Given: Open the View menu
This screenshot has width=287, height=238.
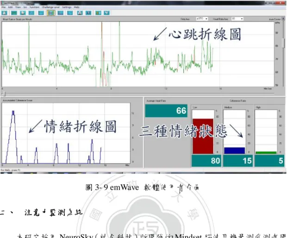Looking at the screenshot, I should point(18,7).
